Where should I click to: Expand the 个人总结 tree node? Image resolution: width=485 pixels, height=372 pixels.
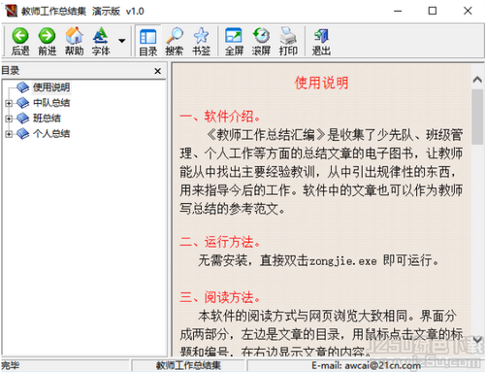[9, 134]
